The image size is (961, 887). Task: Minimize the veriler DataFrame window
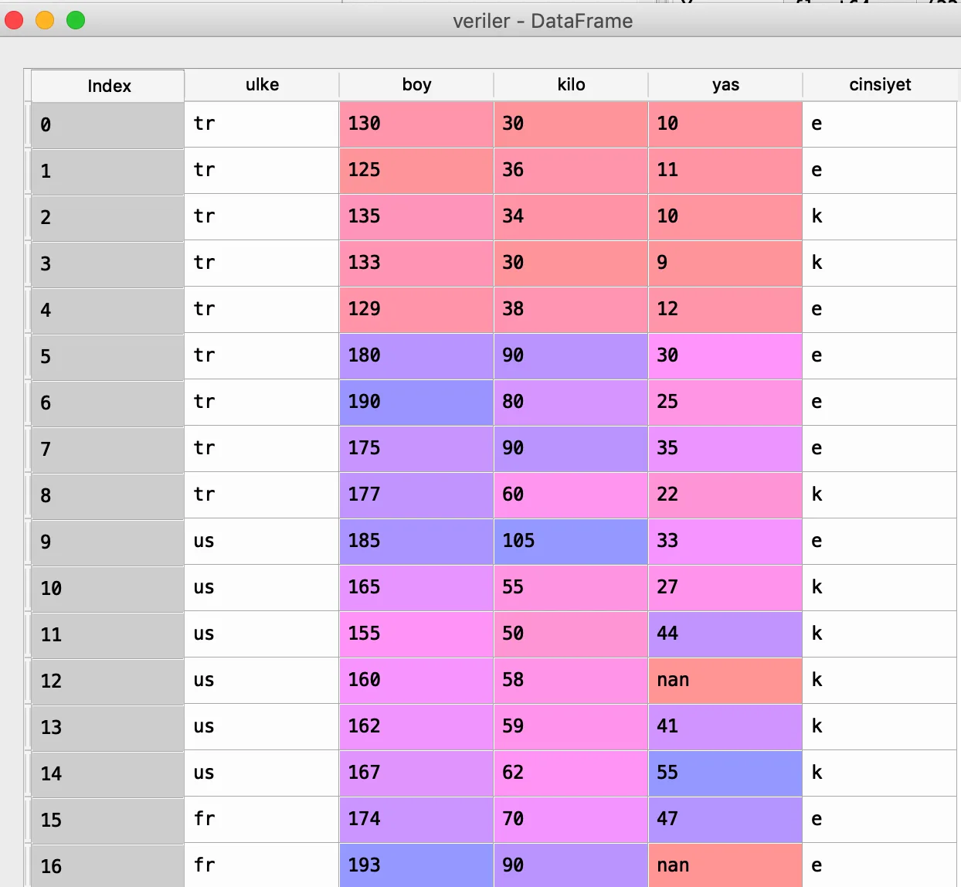click(x=45, y=20)
